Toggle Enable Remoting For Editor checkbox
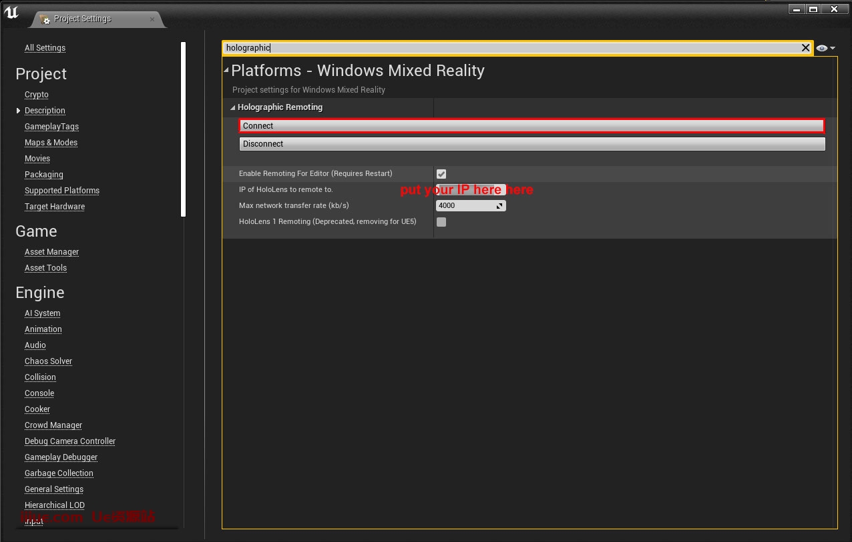This screenshot has height=542, width=852. click(441, 174)
